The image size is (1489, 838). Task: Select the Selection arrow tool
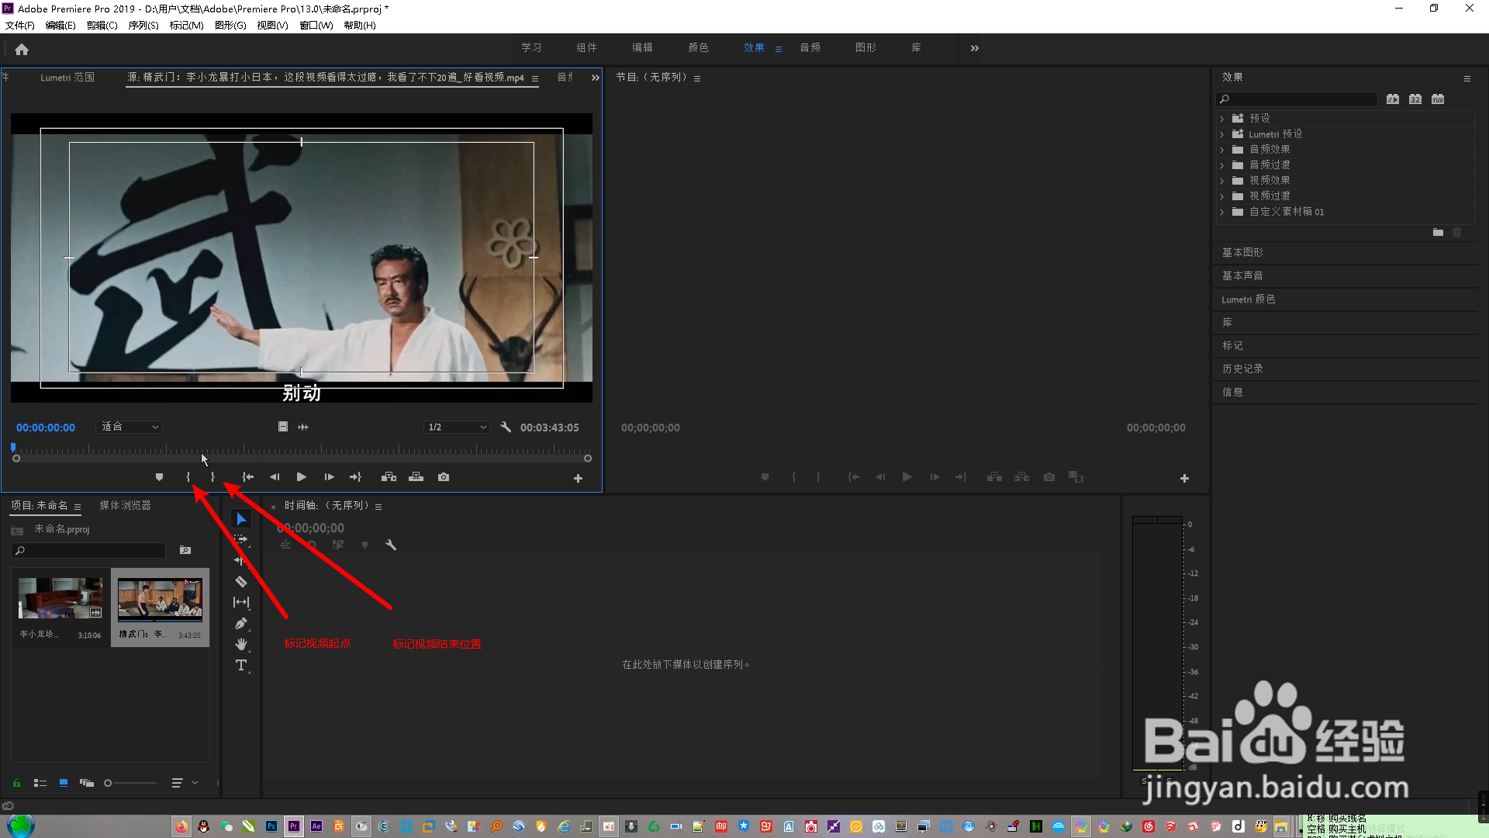click(241, 519)
